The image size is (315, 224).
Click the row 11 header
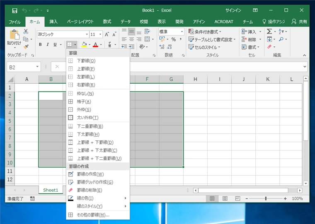pos(10,171)
